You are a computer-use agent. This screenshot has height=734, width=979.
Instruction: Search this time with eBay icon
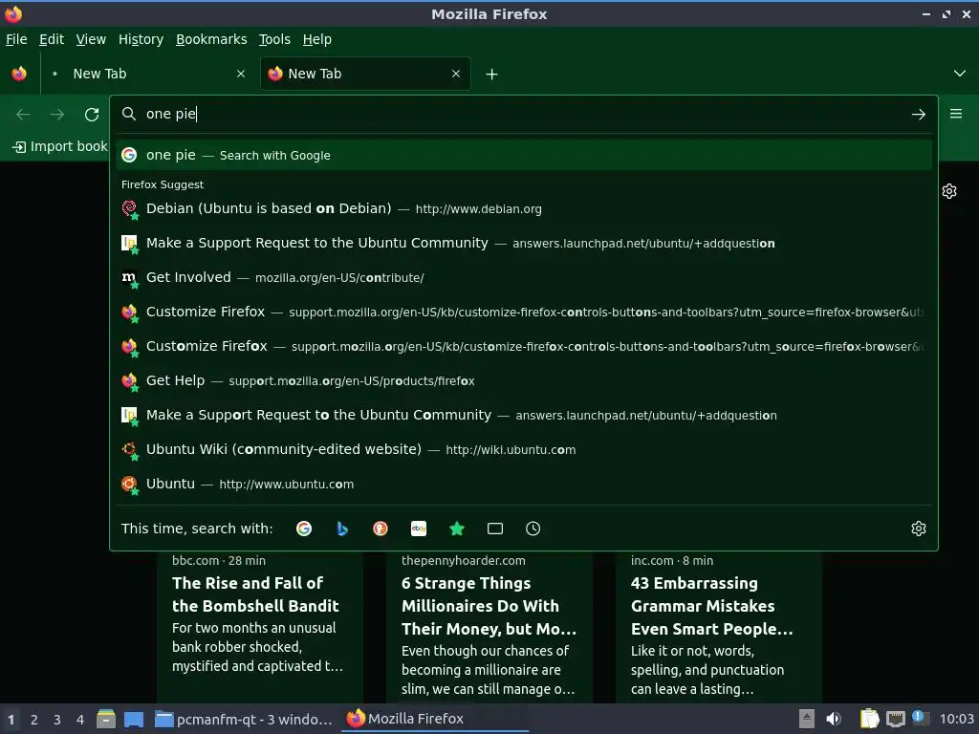pyautogui.click(x=419, y=529)
